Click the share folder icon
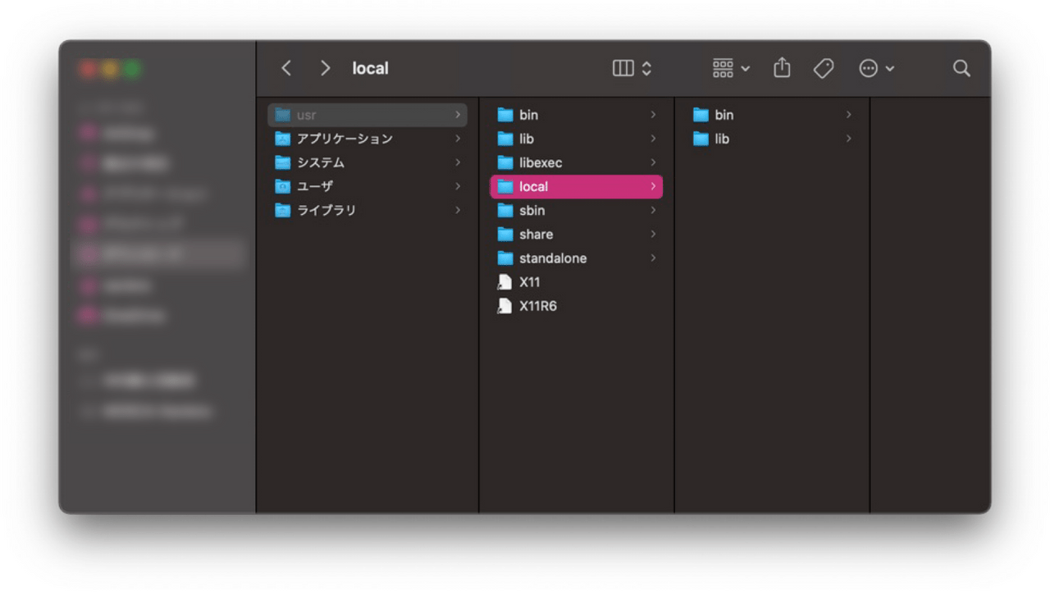This screenshot has height=593, width=1050. [505, 234]
